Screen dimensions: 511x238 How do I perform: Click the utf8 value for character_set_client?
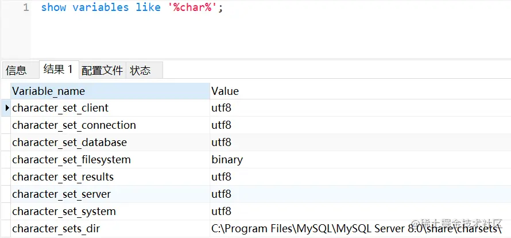pyautogui.click(x=221, y=108)
